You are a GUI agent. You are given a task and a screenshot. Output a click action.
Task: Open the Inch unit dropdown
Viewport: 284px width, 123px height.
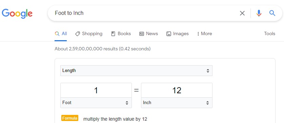pyautogui.click(x=177, y=103)
